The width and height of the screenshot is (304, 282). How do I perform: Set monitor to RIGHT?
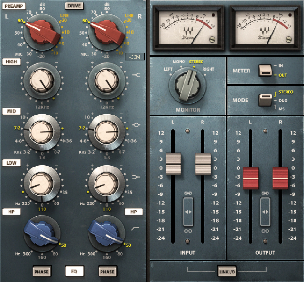[208, 69]
